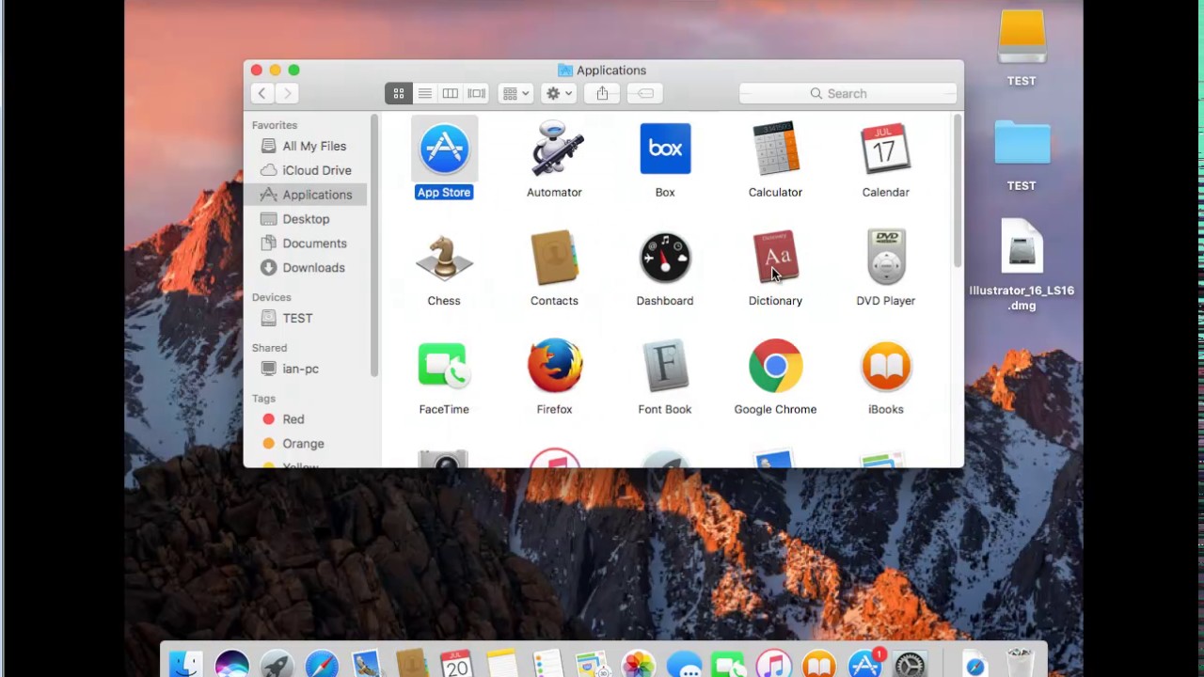Switch Finder to column view
Image resolution: width=1204 pixels, height=677 pixels.
pos(451,93)
